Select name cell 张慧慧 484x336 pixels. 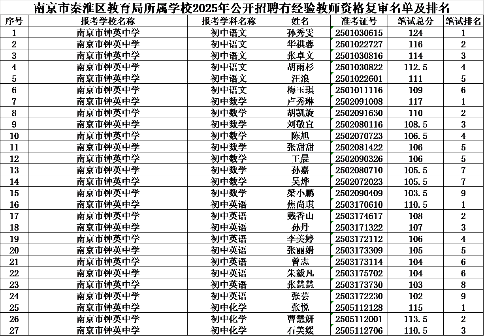300,285
